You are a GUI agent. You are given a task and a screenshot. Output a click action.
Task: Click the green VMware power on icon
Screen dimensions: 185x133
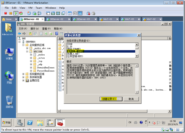coord(16,13)
